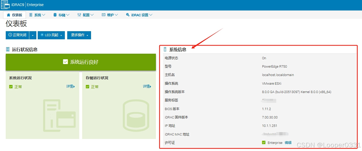362x151 pixels.
Task: Expand the 配置 menu chevron
Action: pos(92,15)
